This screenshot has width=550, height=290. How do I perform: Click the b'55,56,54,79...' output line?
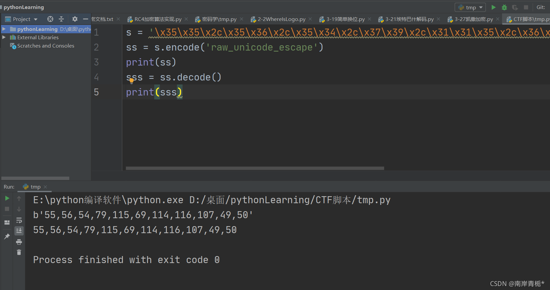[x=143, y=215]
